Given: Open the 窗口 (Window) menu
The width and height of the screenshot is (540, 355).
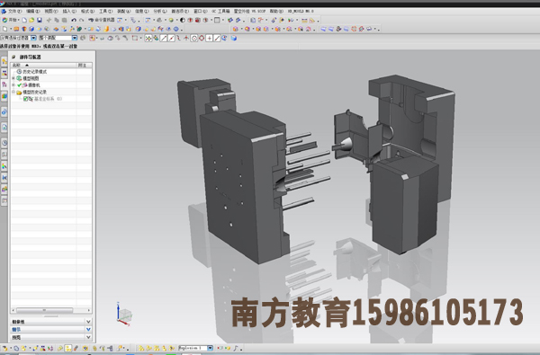Looking at the screenshot, I should (x=200, y=12).
